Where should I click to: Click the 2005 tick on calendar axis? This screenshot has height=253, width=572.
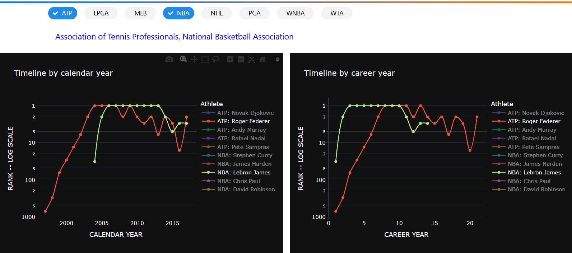coord(102,223)
